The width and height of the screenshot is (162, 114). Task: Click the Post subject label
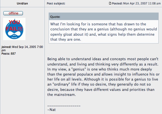(x=56, y=4)
